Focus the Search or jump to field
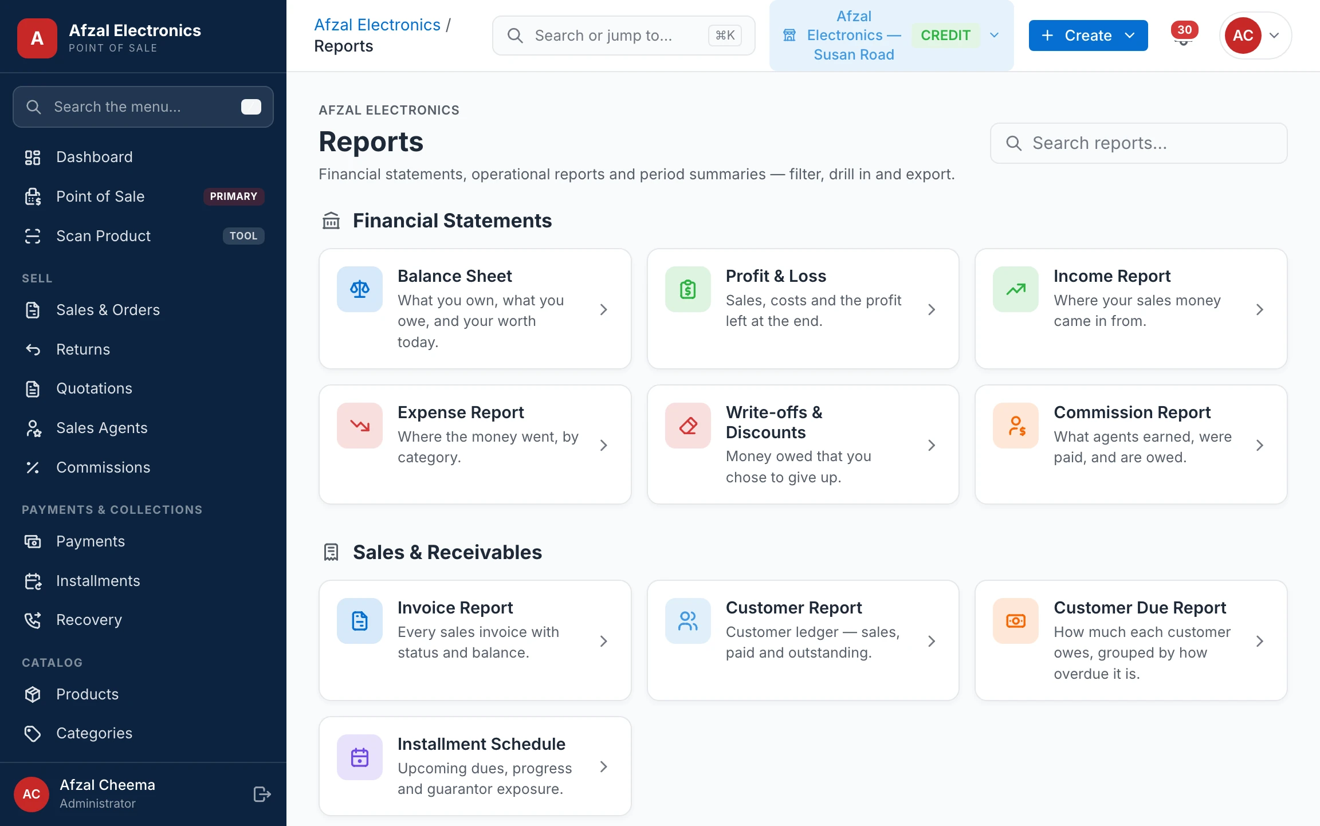This screenshot has height=826, width=1320. tap(623, 36)
